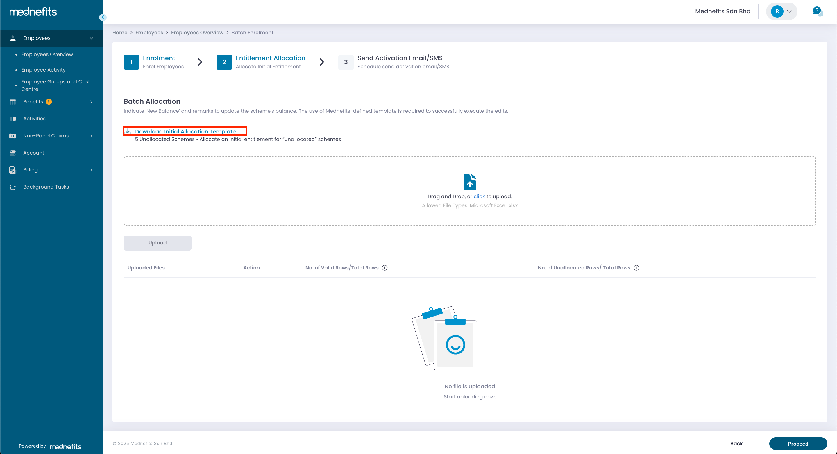
Task: Download Initial Allocation Template link
Action: 185,131
